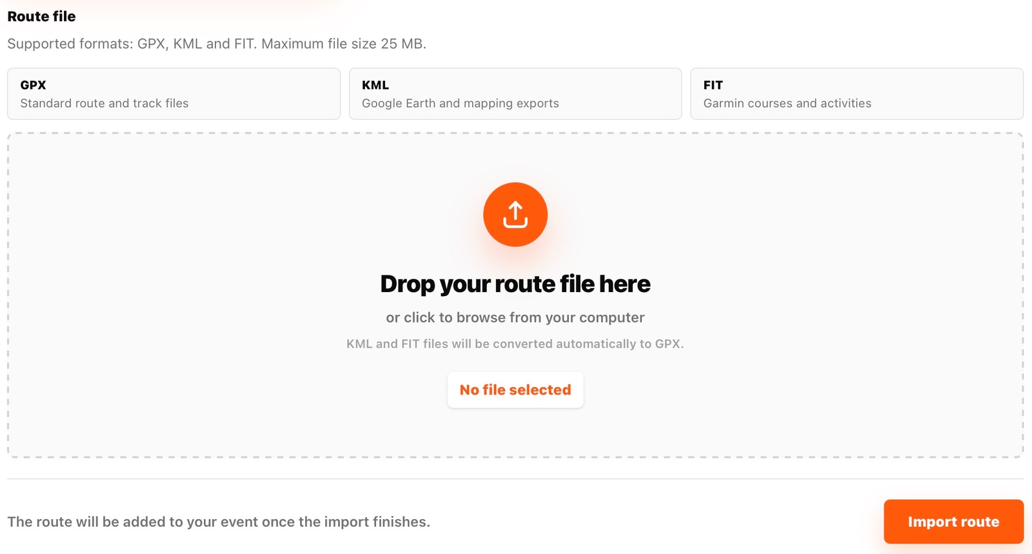The height and width of the screenshot is (554, 1032).
Task: Click the 'Drop your route file here' heading
Action: click(x=515, y=284)
